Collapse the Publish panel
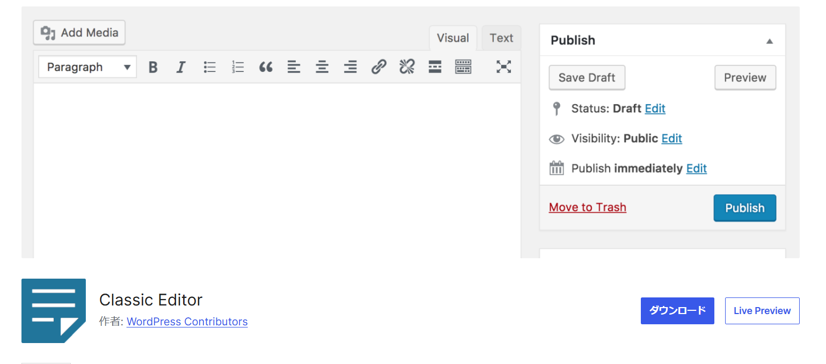 click(770, 41)
